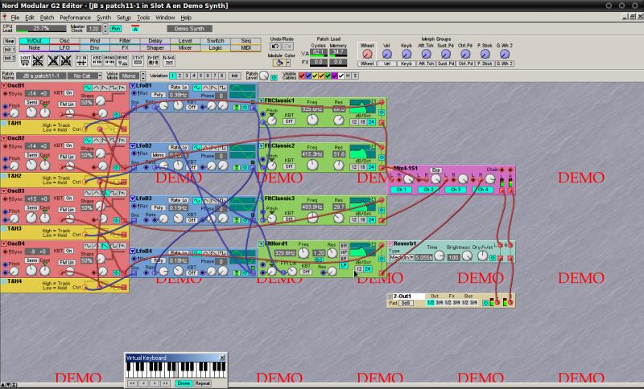Click the New patch button
644x389 pixels.
(x=10, y=41)
